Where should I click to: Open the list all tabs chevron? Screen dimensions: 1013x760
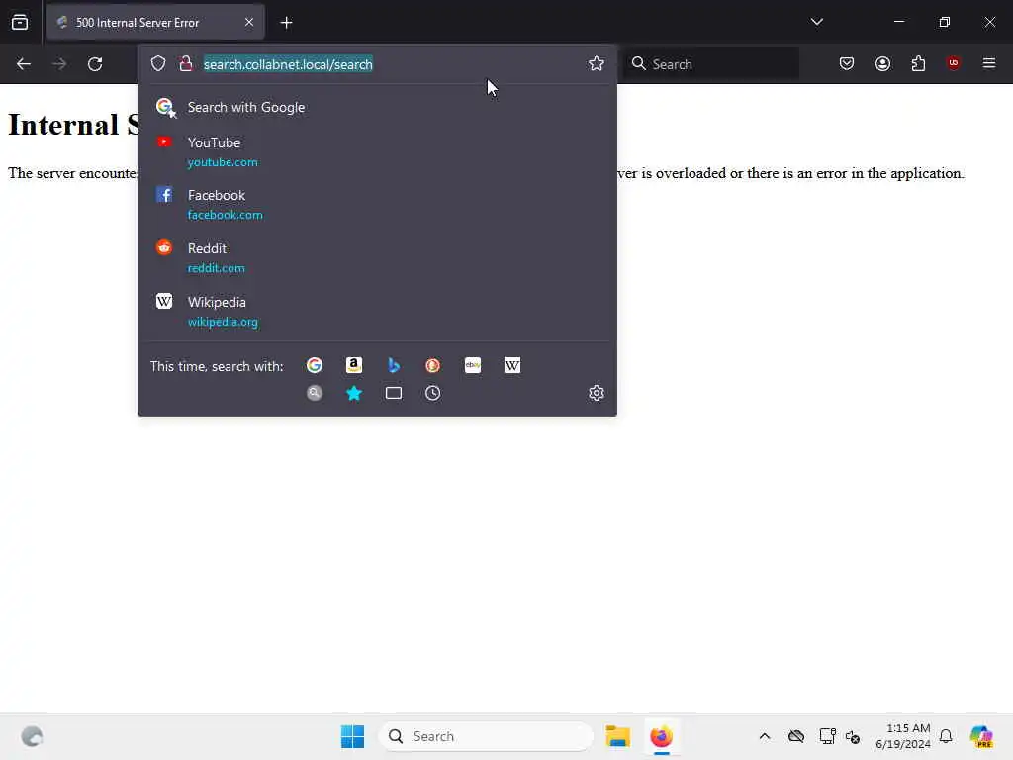pyautogui.click(x=816, y=22)
